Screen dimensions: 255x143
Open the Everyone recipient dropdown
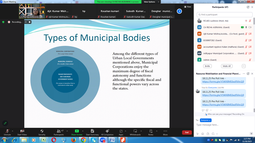pyautogui.click(x=206, y=120)
